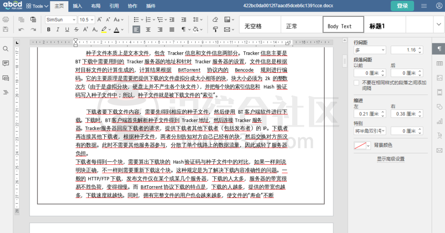This screenshot has height=233, width=445.
Task: Click the user account icon
Action: (439, 6)
